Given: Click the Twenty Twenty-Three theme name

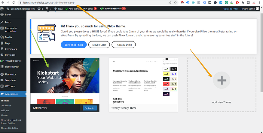Looking at the screenshot, I should click(124, 108).
